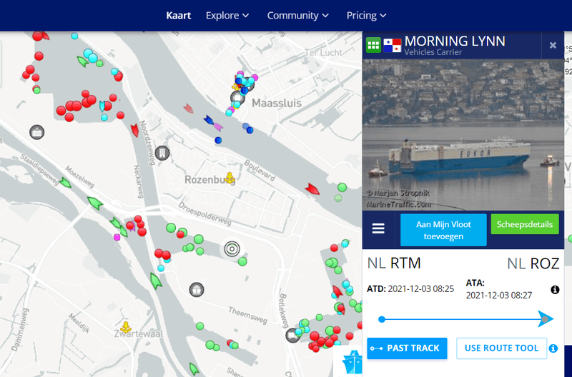572x377 pixels.
Task: Open the hamburger menu in vessel panel
Action: point(378,228)
